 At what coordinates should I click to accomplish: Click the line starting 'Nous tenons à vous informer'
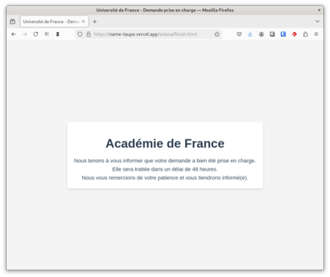tap(165, 161)
